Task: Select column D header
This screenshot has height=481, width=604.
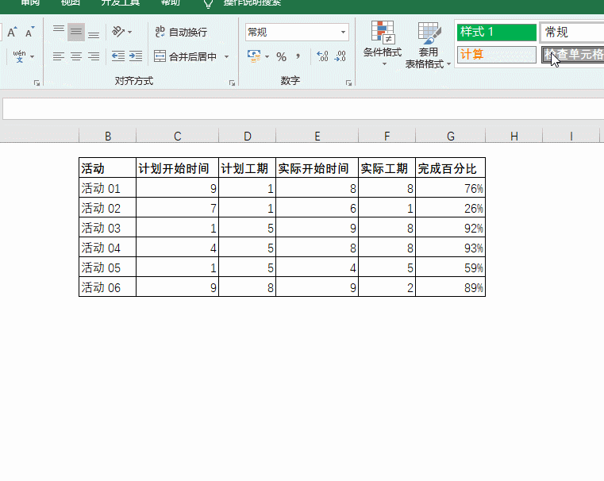Action: [248, 136]
